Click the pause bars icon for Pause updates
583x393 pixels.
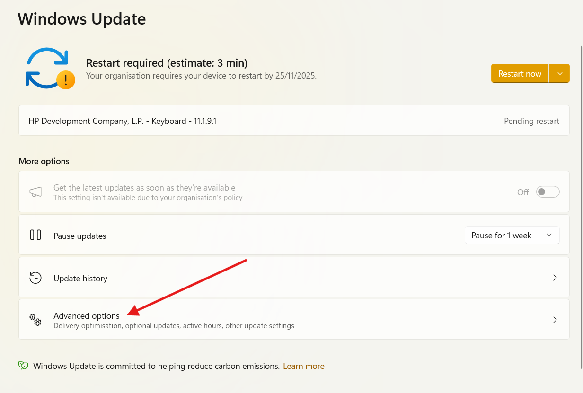[35, 235]
